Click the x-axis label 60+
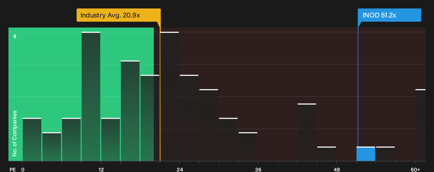The image size is (434, 172). 415,169
